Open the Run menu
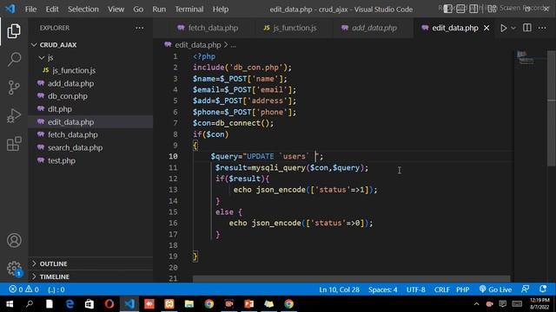The width and height of the screenshot is (556, 312). click(159, 10)
